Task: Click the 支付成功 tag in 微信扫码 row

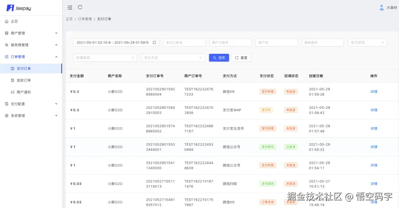Action: [x=268, y=184]
